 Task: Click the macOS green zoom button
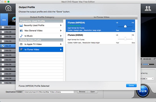[9, 2]
